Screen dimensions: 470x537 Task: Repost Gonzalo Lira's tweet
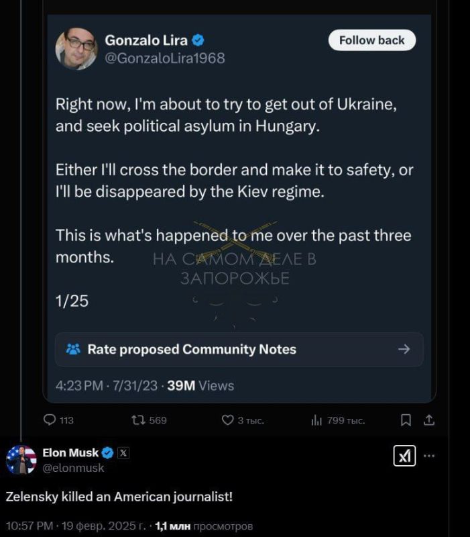pyautogui.click(x=139, y=420)
